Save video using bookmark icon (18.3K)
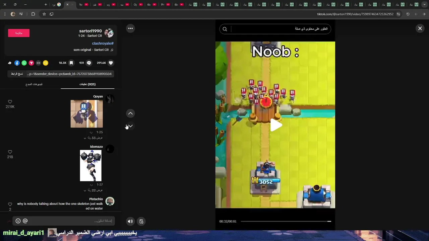The height and width of the screenshot is (241, 429). pos(71,63)
